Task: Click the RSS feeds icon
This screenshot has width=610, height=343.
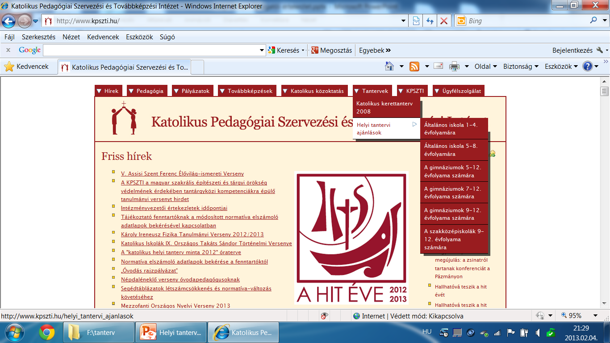Action: [x=414, y=67]
